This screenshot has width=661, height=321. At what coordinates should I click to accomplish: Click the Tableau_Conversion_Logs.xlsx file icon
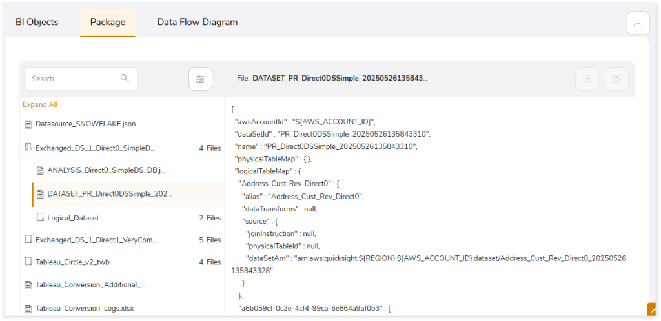28,308
